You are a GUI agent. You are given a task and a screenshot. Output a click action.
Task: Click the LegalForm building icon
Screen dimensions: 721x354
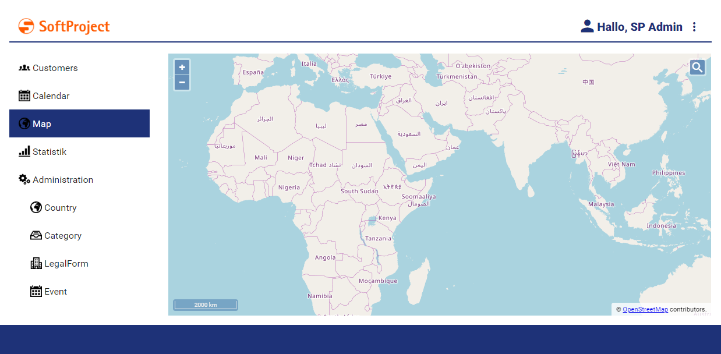click(36, 263)
